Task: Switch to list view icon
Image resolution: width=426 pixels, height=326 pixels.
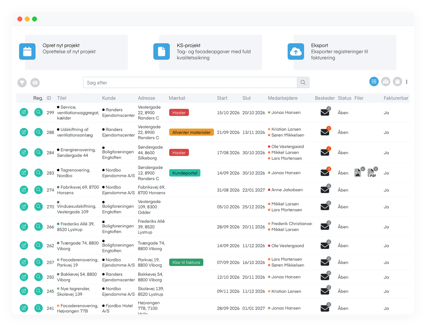Action: [x=374, y=82]
